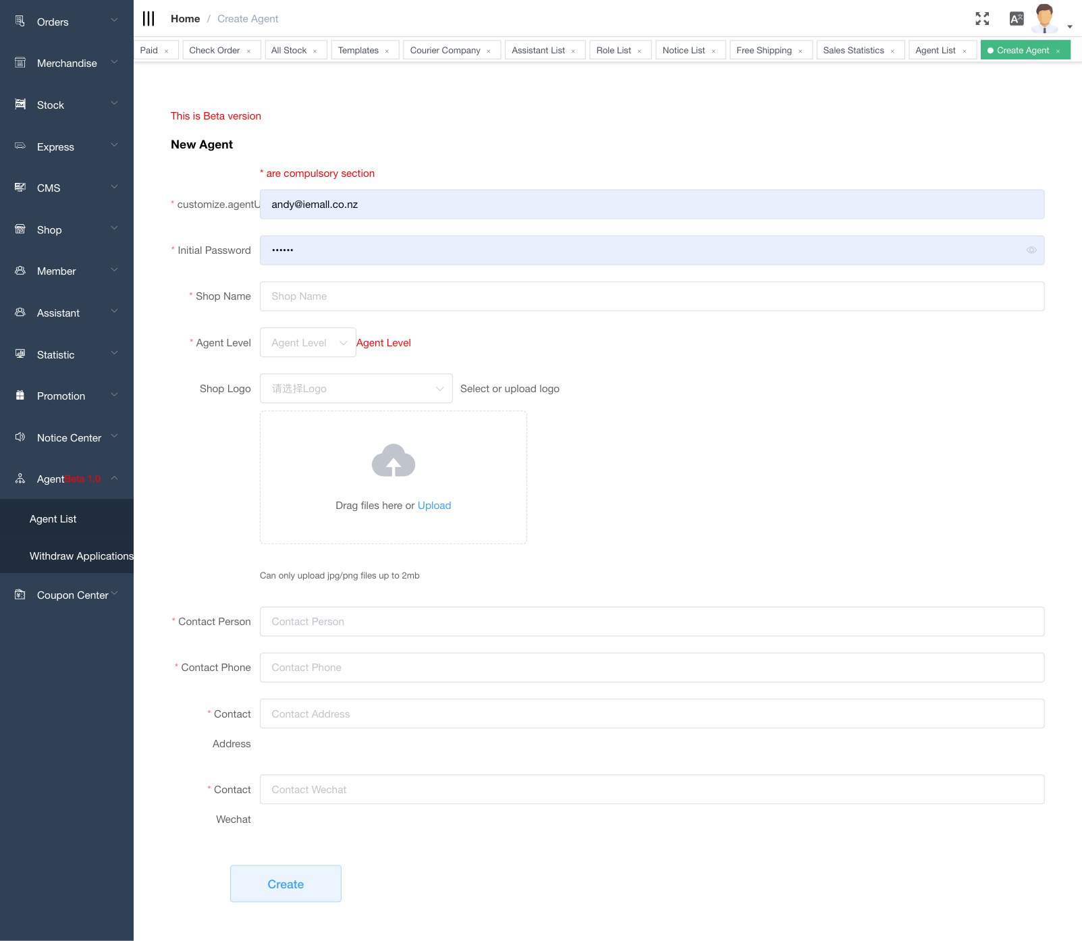The height and width of the screenshot is (941, 1082).
Task: Select the Shop storefront icon
Action: pos(20,230)
